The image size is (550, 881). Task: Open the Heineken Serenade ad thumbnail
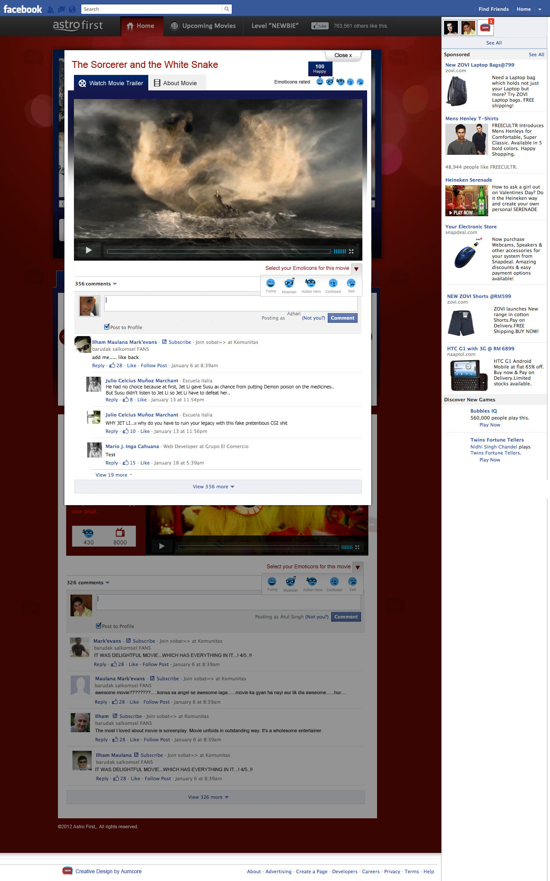[467, 201]
